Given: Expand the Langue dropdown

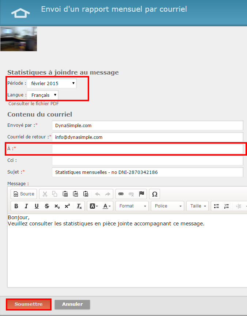Looking at the screenshot, I should (x=42, y=95).
